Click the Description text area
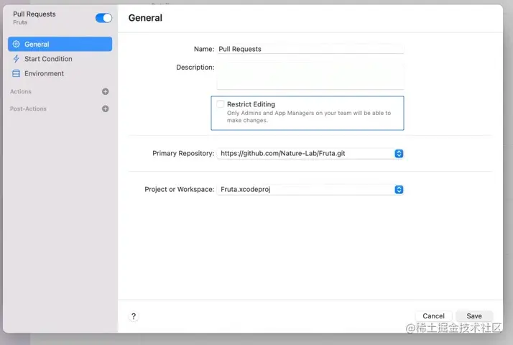The width and height of the screenshot is (513, 345). (x=310, y=76)
